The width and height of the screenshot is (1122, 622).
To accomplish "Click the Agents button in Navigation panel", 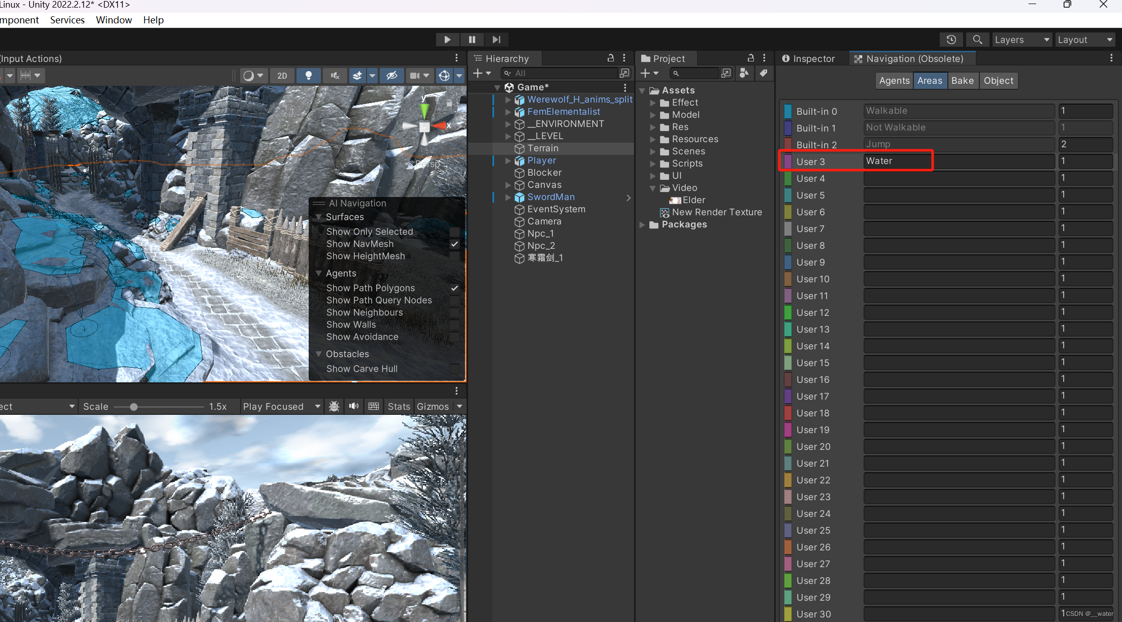I will point(894,80).
